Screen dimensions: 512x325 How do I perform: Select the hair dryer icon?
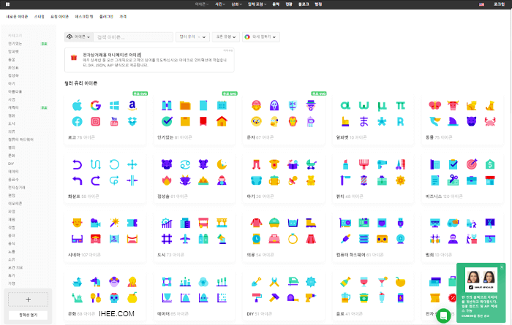point(382,164)
